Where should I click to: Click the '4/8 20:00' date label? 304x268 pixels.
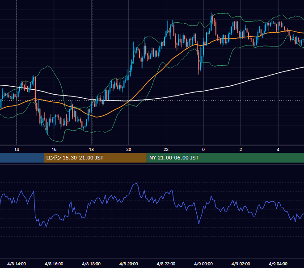coord(129,264)
